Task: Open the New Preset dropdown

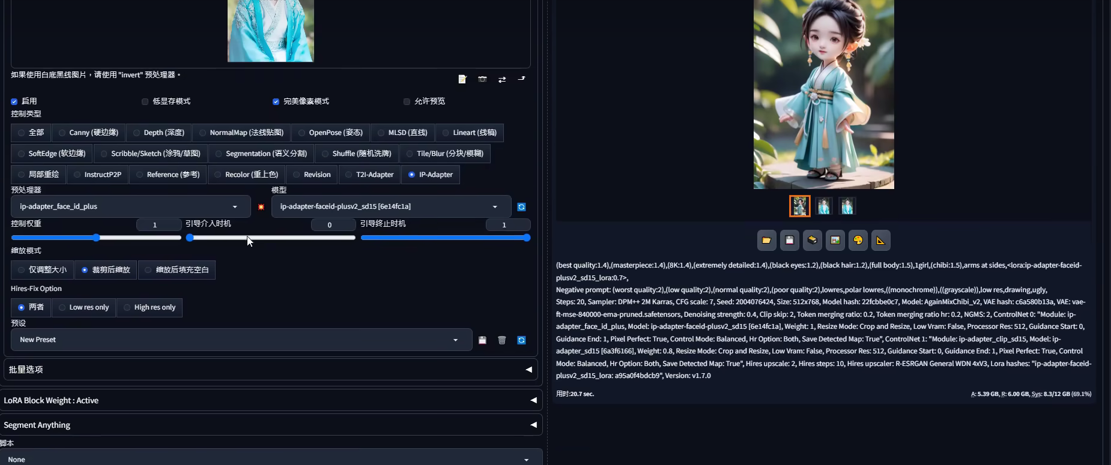Action: point(241,340)
